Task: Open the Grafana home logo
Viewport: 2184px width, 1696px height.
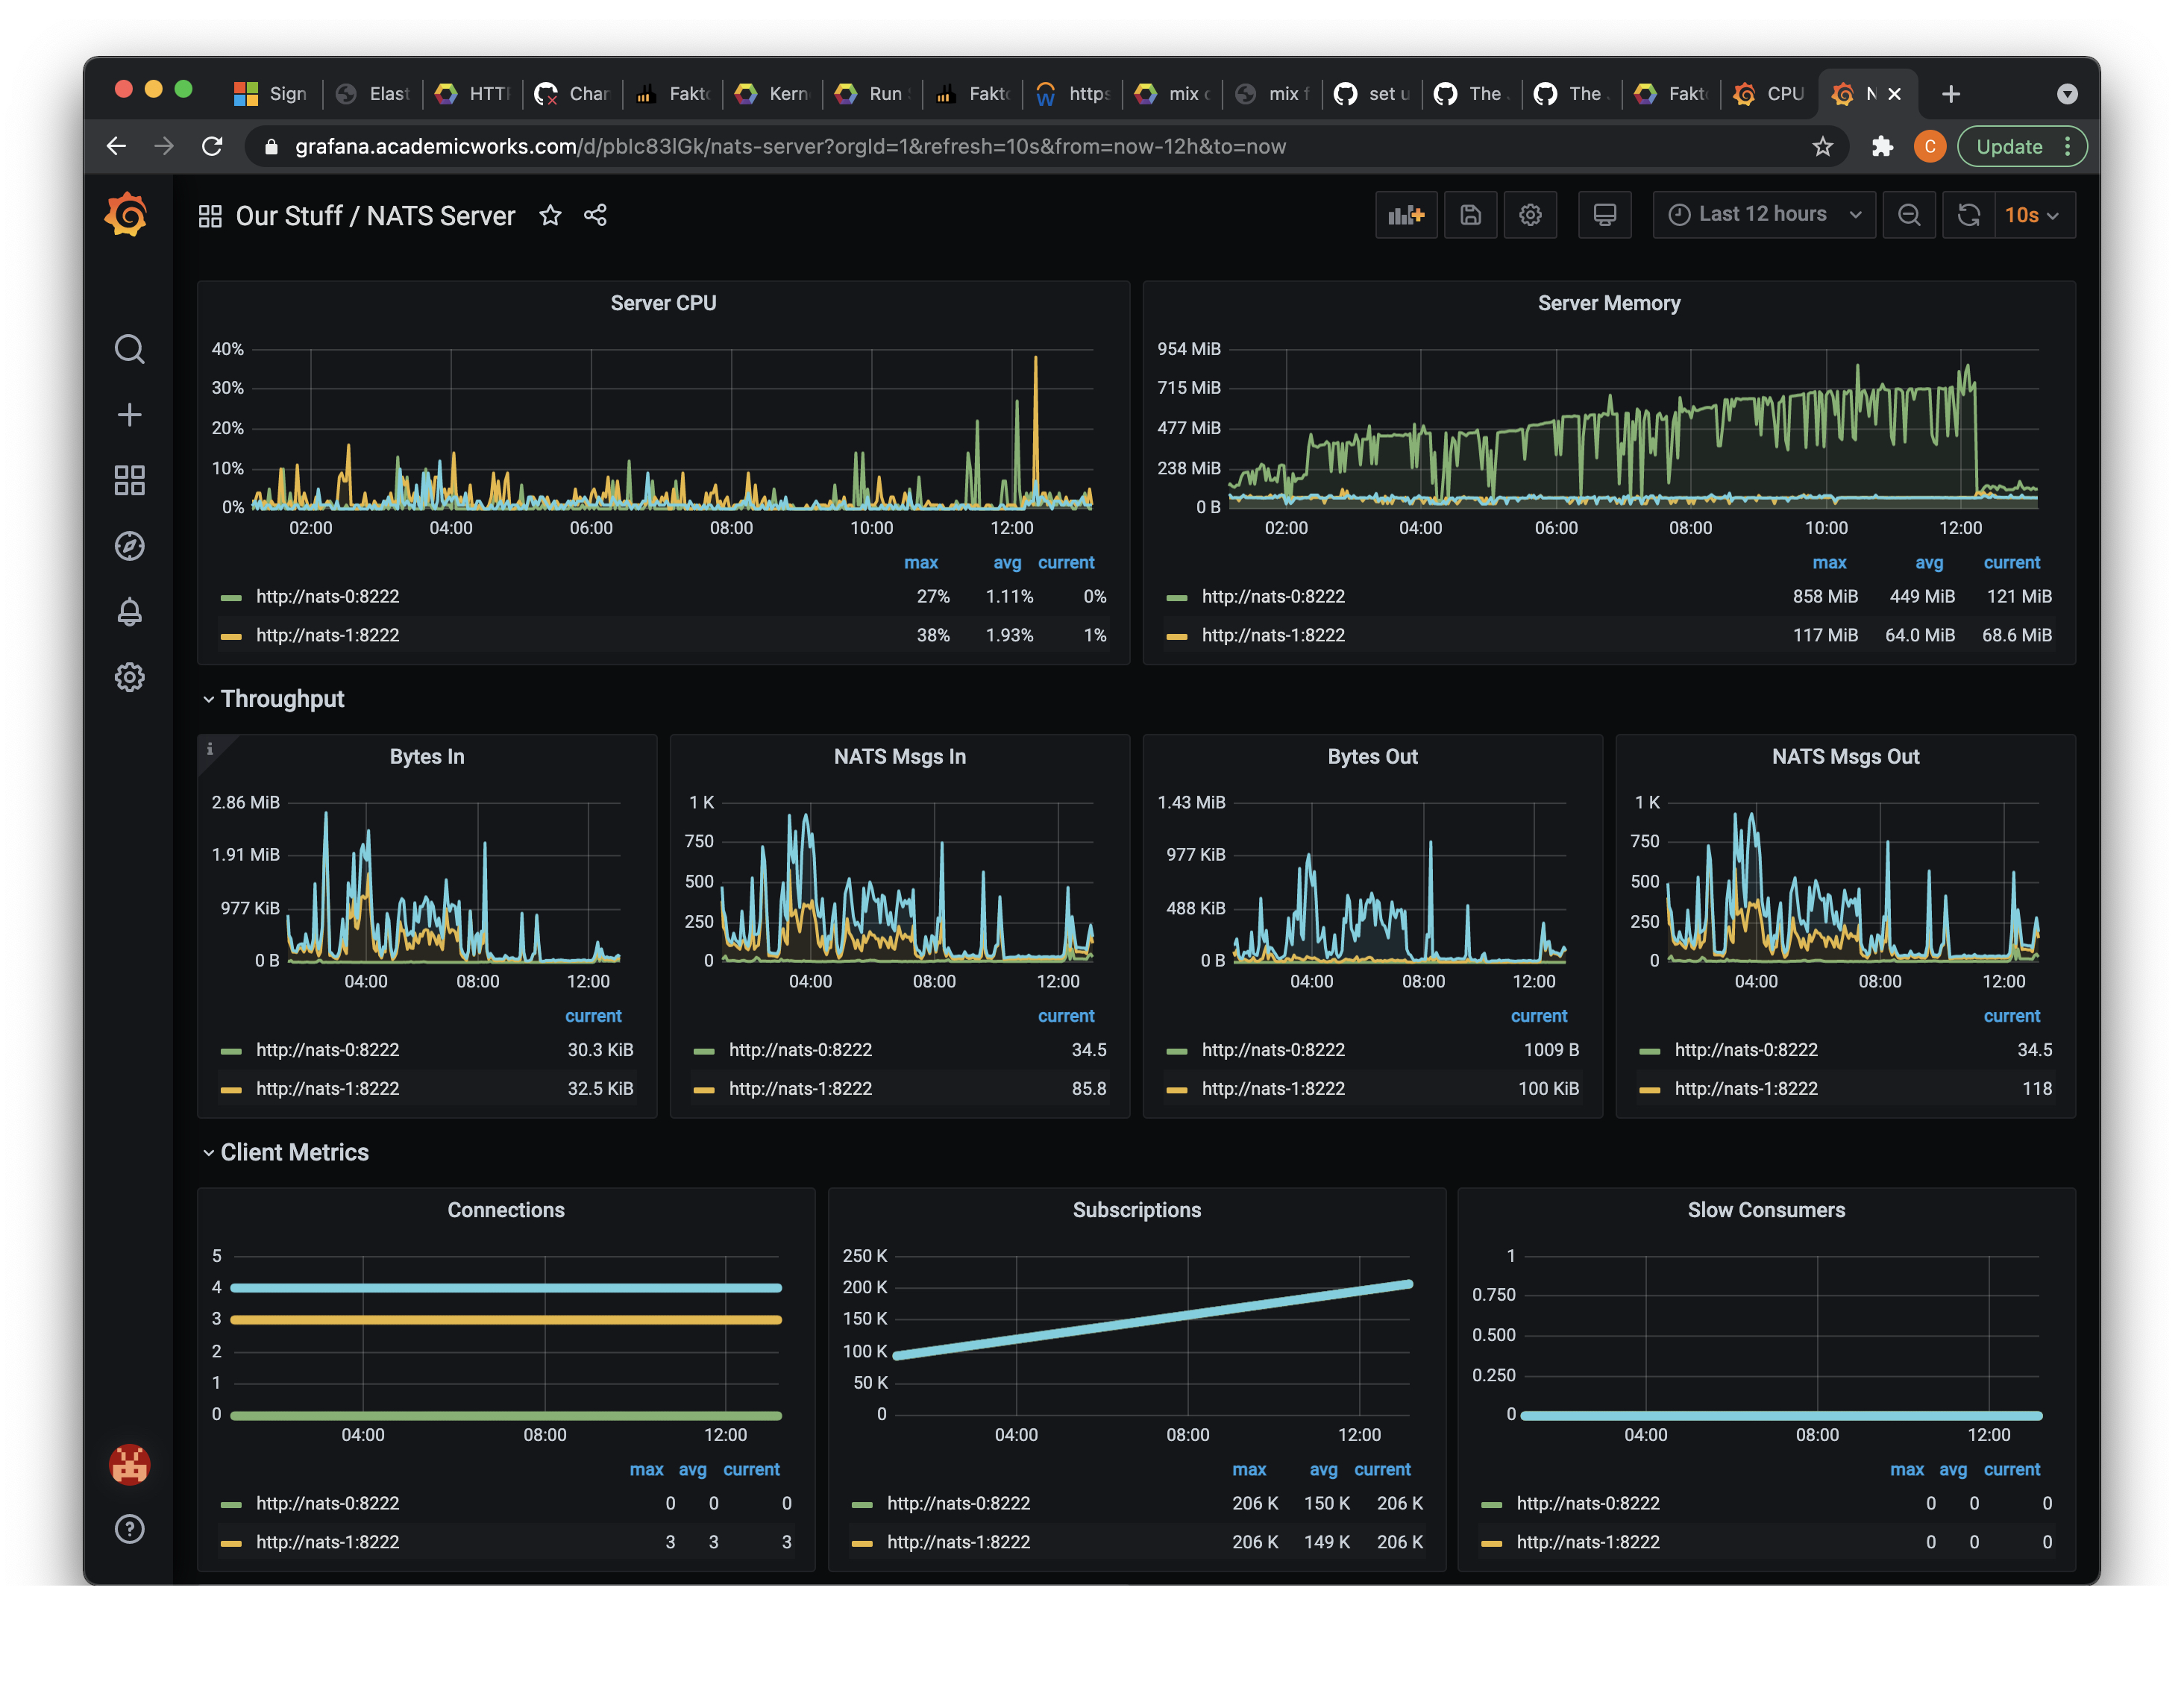Action: pyautogui.click(x=127, y=215)
